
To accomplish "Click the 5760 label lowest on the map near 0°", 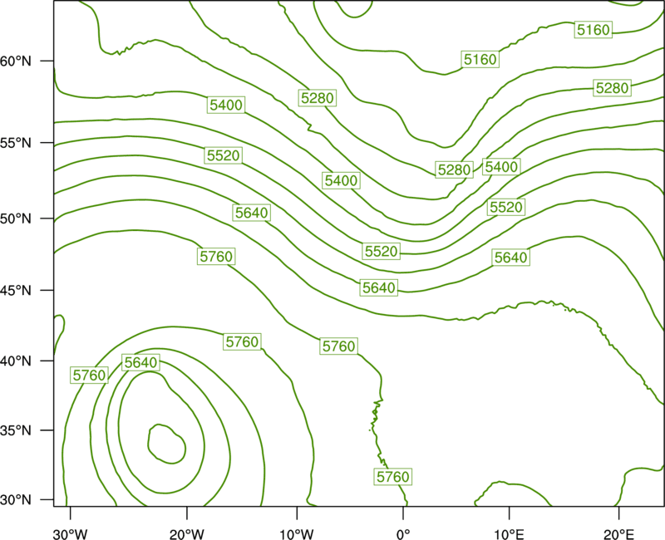I will tap(393, 477).
